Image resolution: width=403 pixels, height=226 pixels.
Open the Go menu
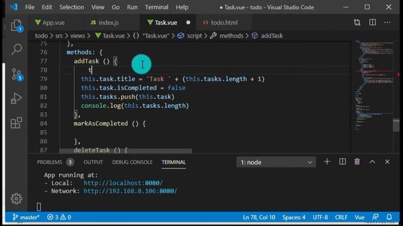click(116, 7)
